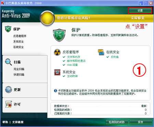The height and width of the screenshot is (127, 154).
Task: Click the 已隔离的对象 row label
Action: pos(63,114)
